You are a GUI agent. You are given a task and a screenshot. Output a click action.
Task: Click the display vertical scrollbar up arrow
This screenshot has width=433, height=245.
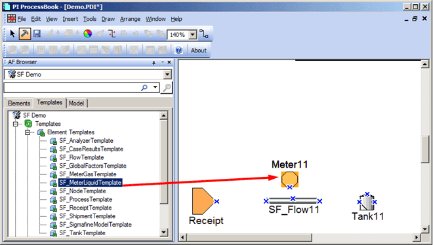tap(424, 64)
